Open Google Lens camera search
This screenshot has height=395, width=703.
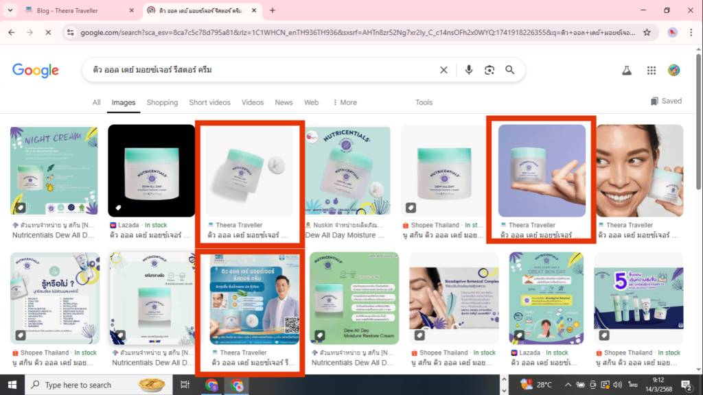pyautogui.click(x=489, y=69)
